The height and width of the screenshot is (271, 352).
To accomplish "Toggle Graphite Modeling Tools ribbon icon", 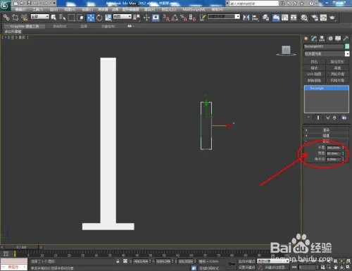I will [x=276, y=18].
